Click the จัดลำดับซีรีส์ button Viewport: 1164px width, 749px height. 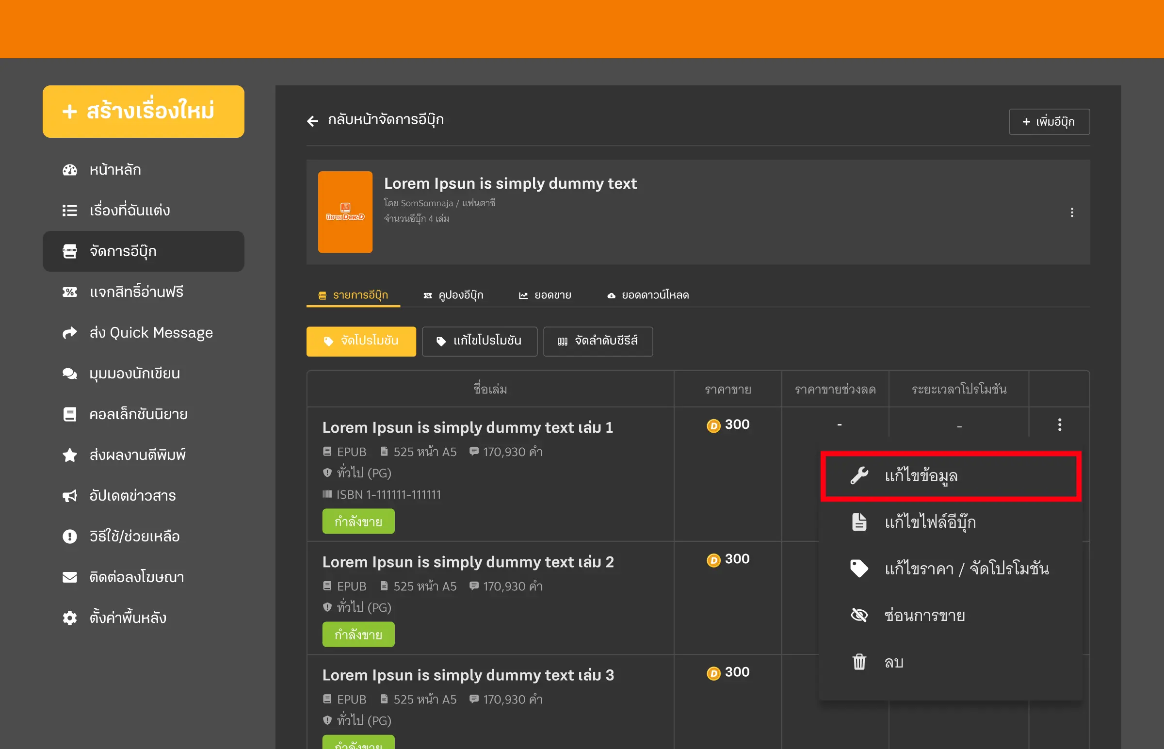tap(598, 342)
